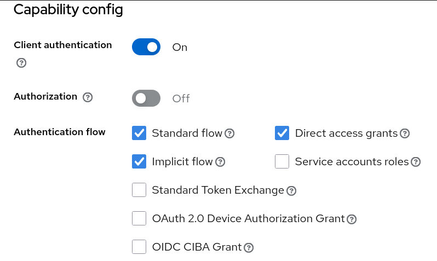Click the Authorization help icon

(88, 97)
